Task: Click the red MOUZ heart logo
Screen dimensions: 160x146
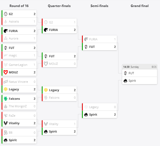Action: [6, 72]
